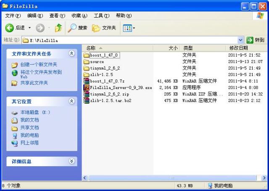269x191 pixels.
Task: Toggle the Folders (文件夹) pane button
Action: (104, 28)
